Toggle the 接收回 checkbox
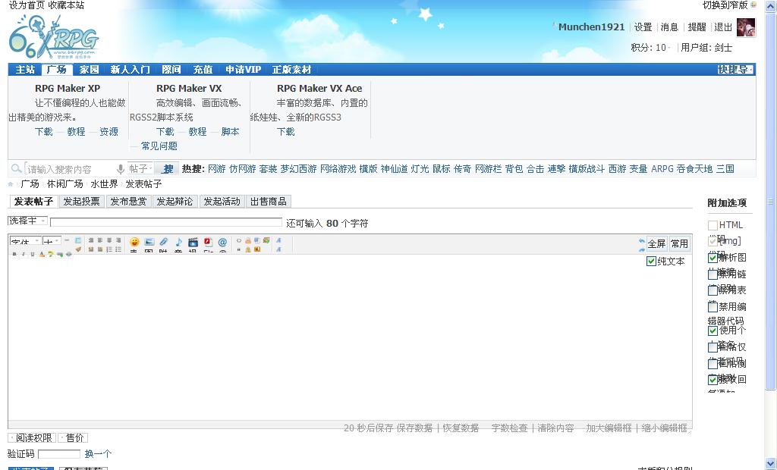 [713, 379]
